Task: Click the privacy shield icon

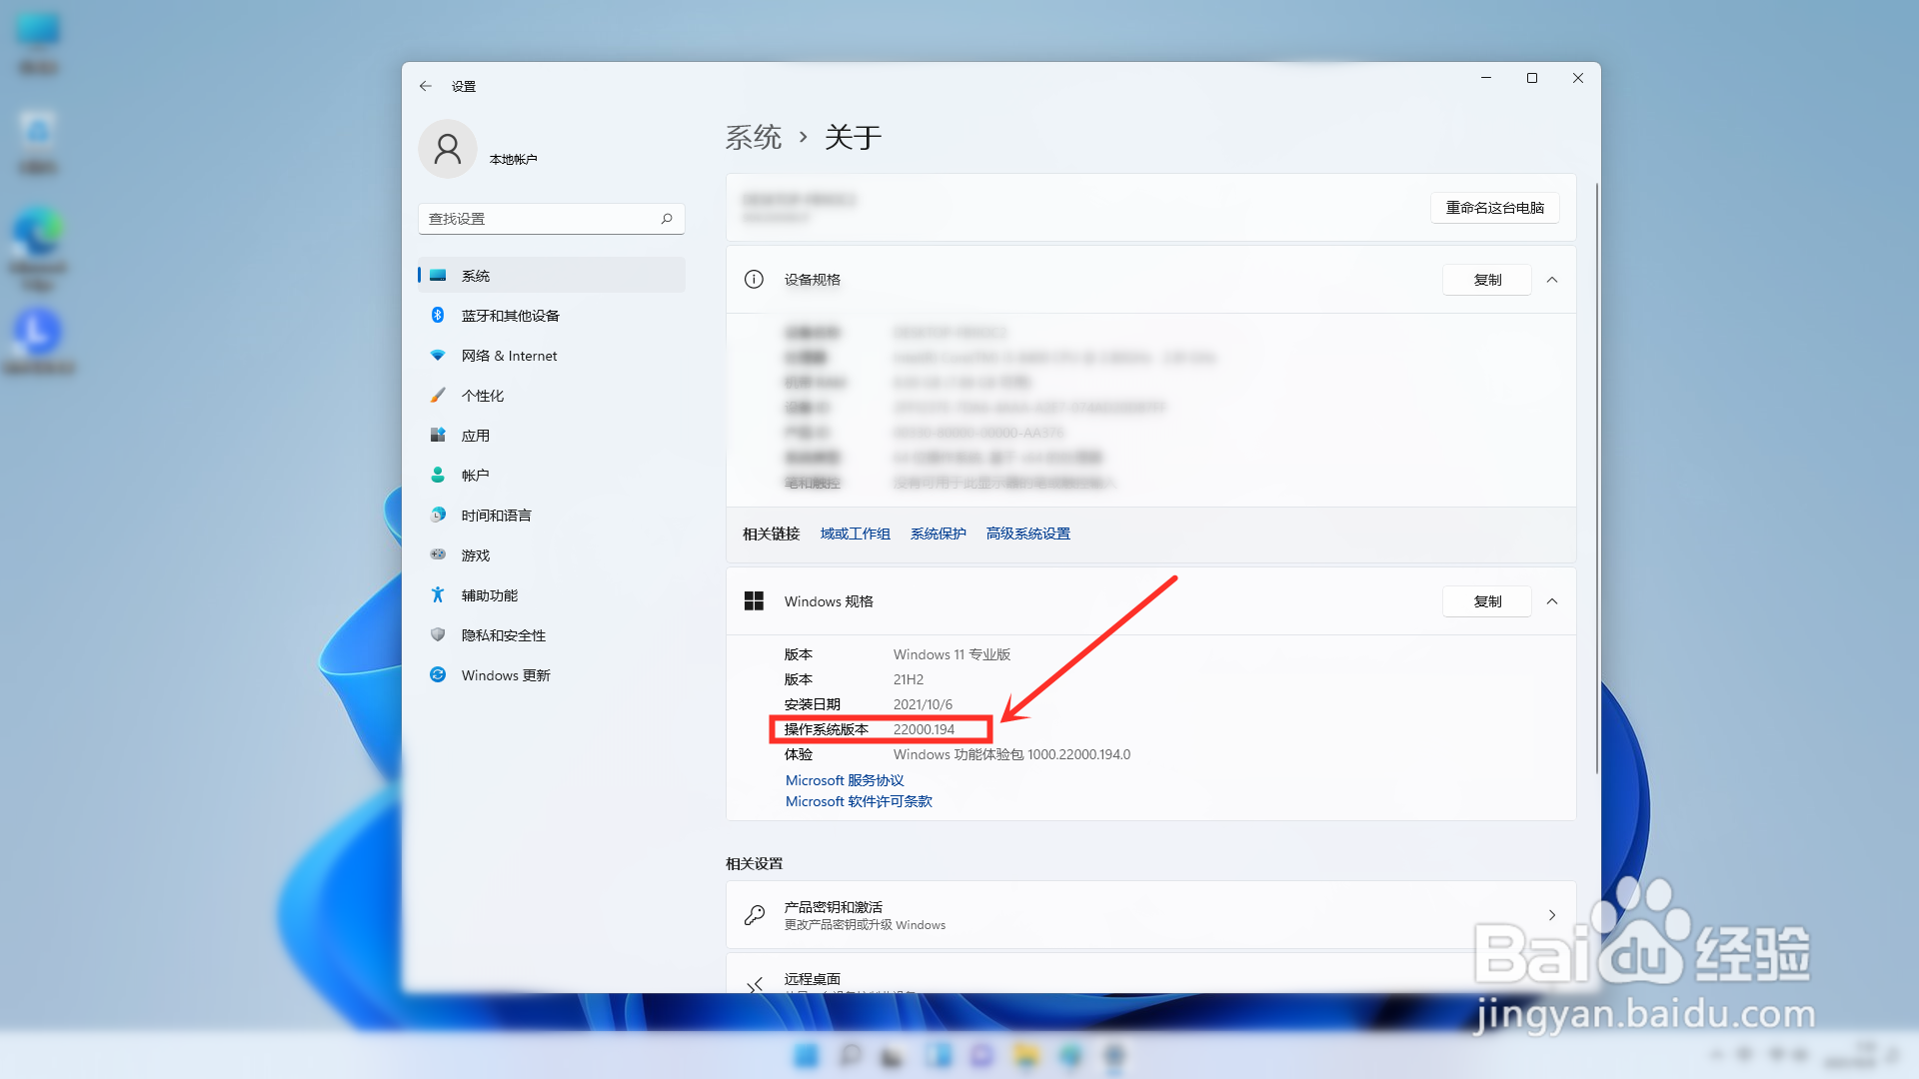Action: 438,634
